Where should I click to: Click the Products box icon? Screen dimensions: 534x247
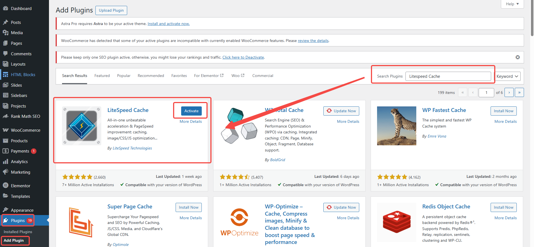[6, 141]
